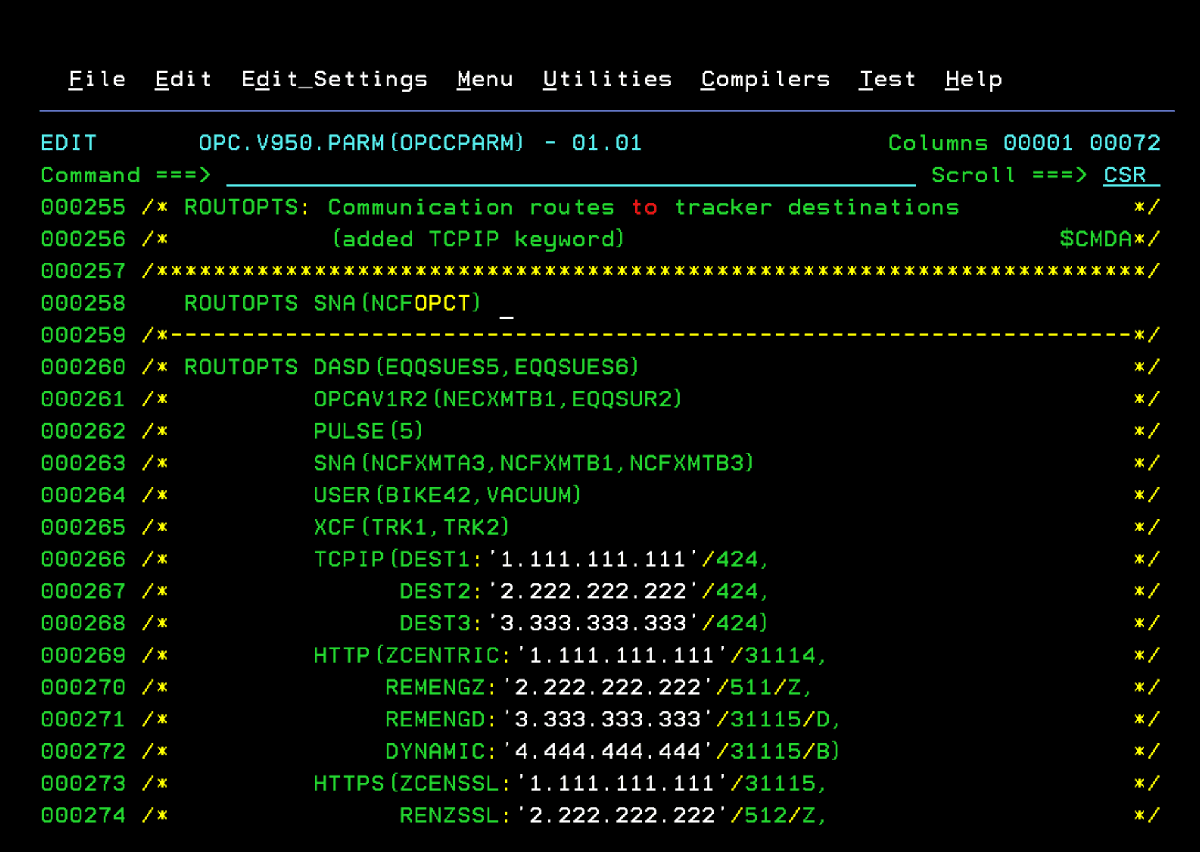Open the Edit_Settings menu
Image resolution: width=1200 pixels, height=852 pixels.
point(335,79)
